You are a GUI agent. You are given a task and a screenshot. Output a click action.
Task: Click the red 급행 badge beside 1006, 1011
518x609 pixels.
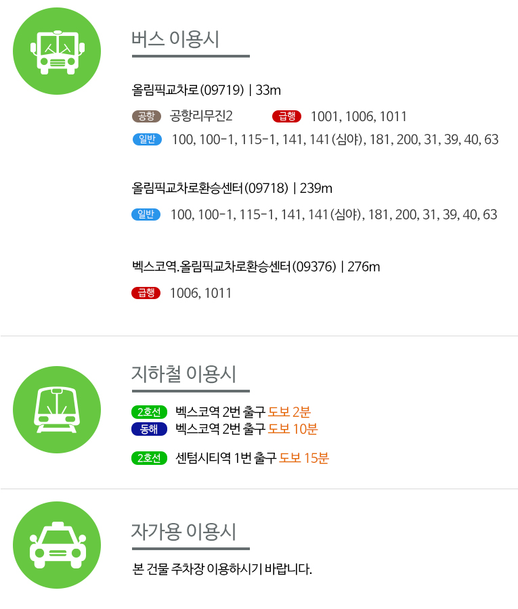click(146, 293)
